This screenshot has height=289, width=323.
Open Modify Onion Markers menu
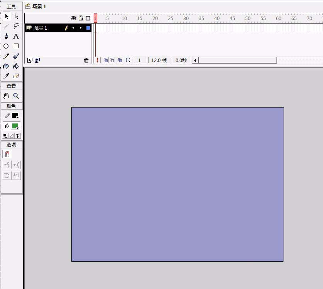point(128,60)
